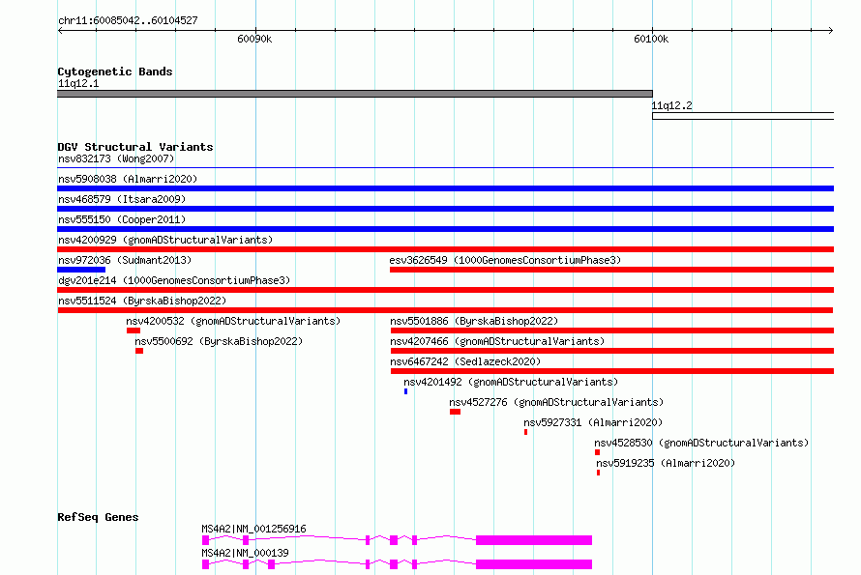
Task: Click the Cytogenetic Bands track title
Action: click(x=115, y=72)
